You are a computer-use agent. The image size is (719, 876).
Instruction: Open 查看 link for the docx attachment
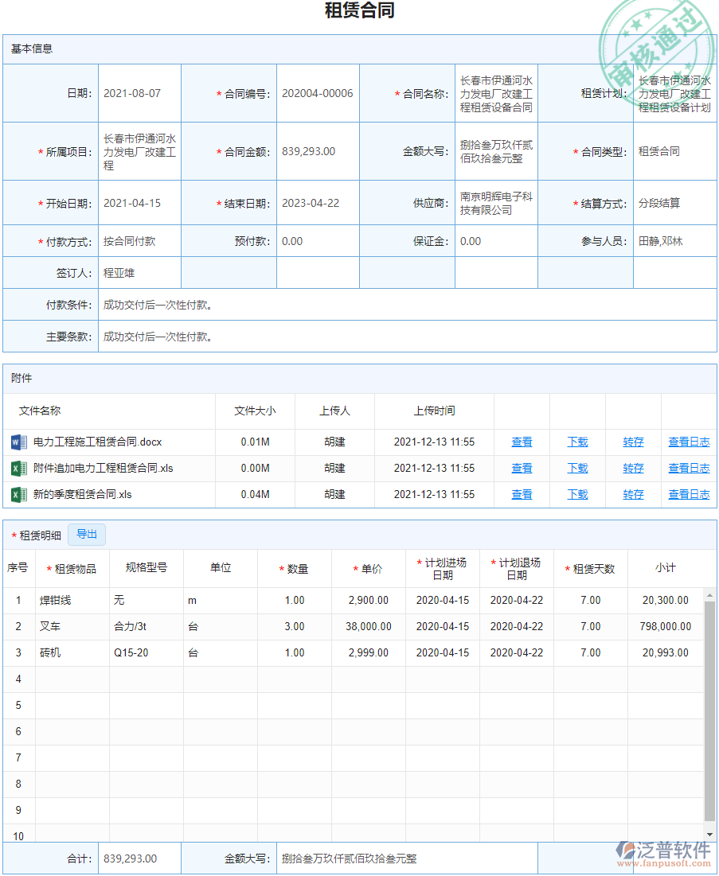(x=522, y=442)
